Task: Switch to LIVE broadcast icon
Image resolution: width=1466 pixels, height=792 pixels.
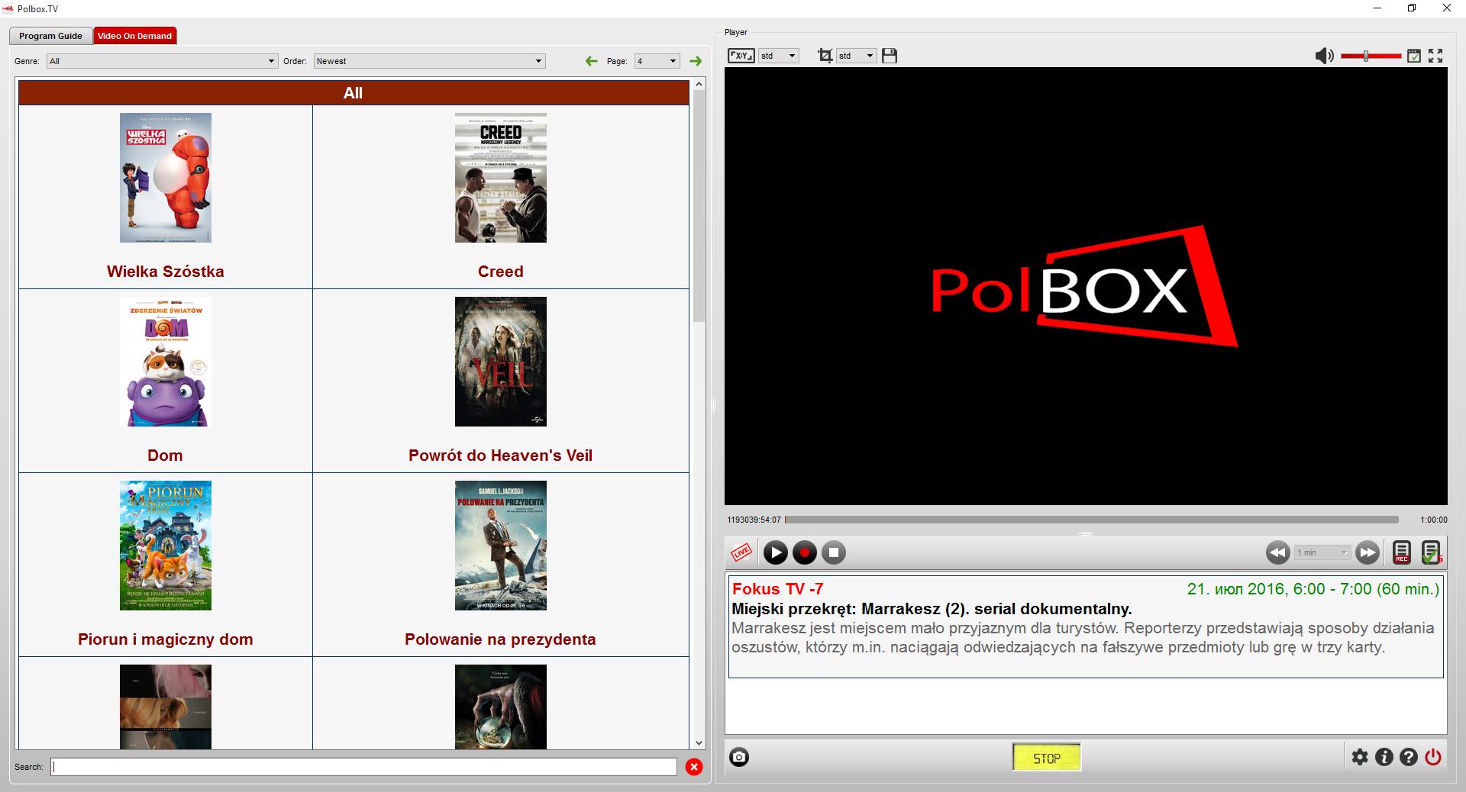Action: (741, 552)
